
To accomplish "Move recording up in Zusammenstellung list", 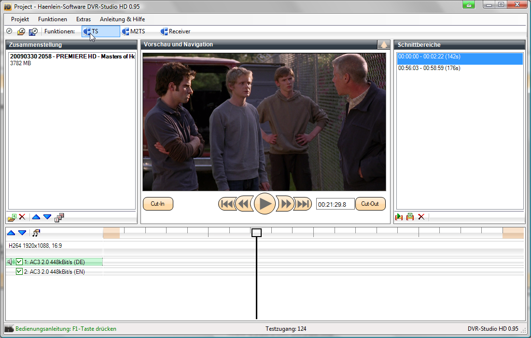I will tap(36, 217).
